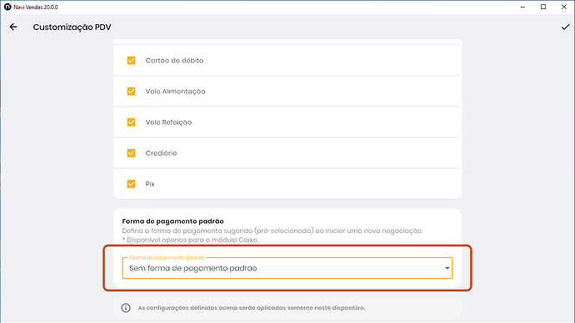Uncheck the Vale Alimentação checkbox
Viewport: 575px width, 323px height.
point(132,92)
